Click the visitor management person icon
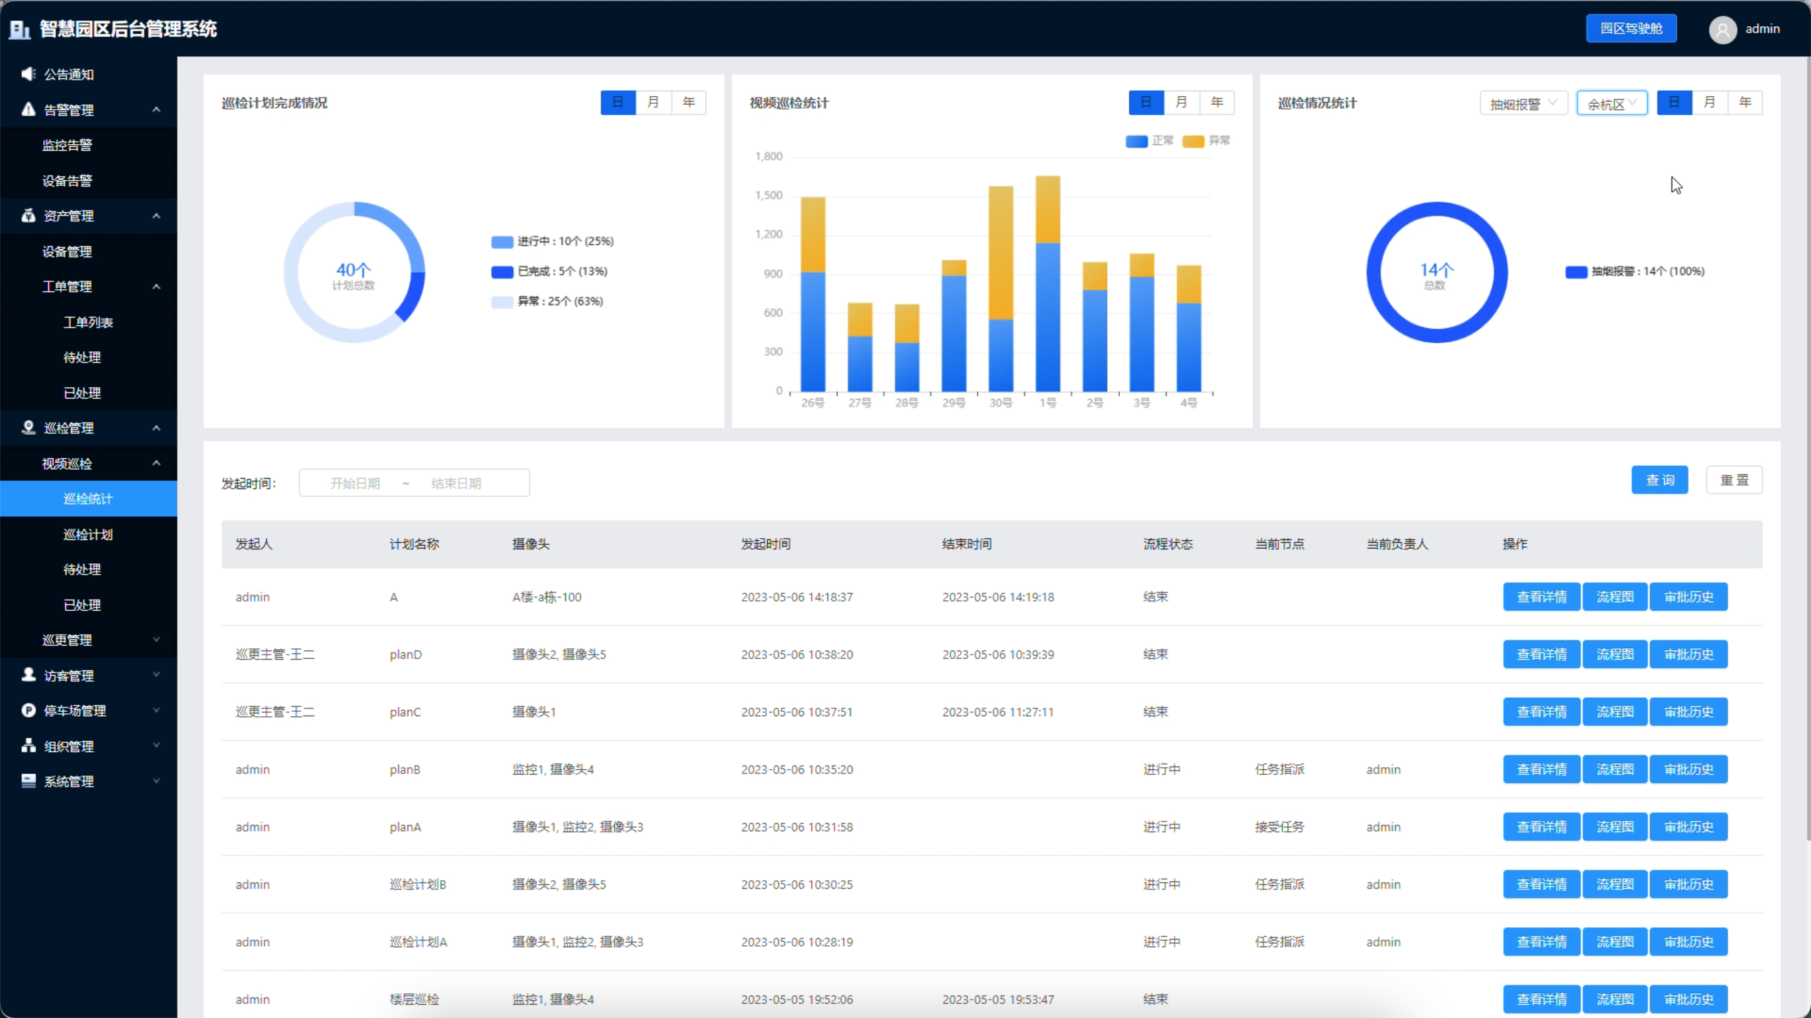Image resolution: width=1811 pixels, height=1018 pixels. [x=28, y=675]
